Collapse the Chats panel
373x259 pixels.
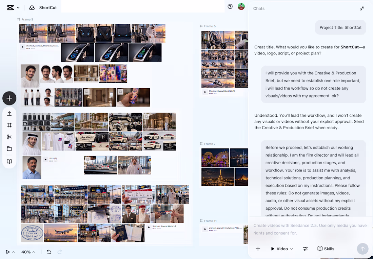(x=362, y=8)
